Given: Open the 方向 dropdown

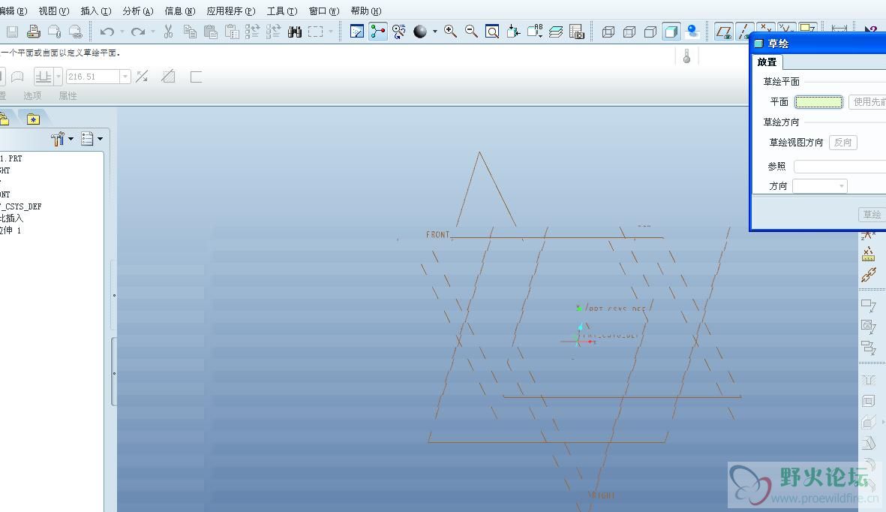Looking at the screenshot, I should click(820, 185).
